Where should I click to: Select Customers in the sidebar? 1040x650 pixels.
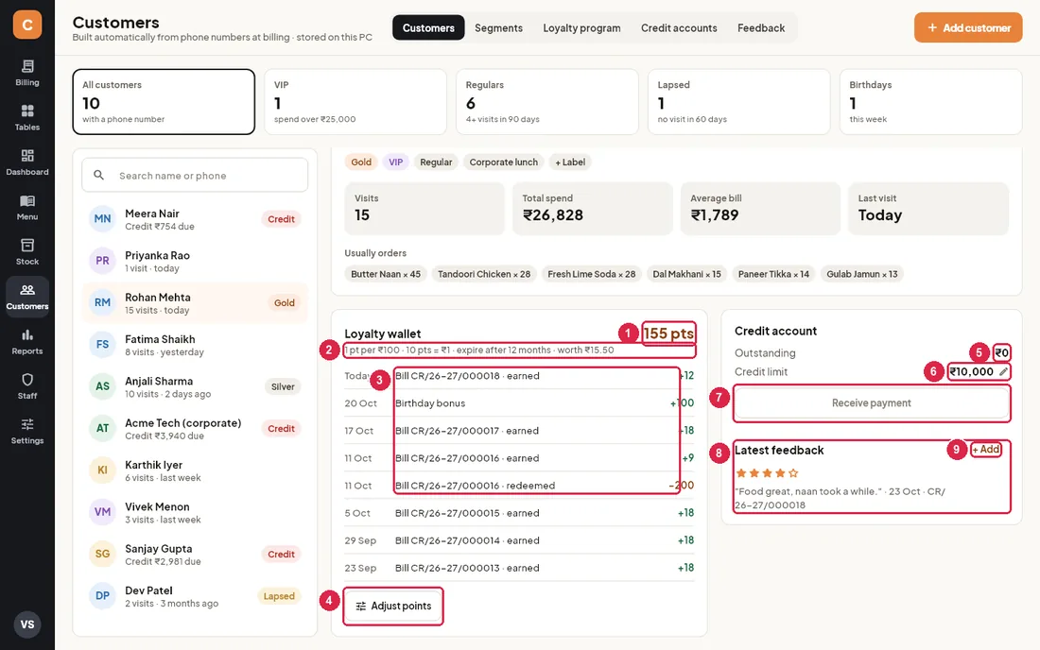tap(27, 297)
